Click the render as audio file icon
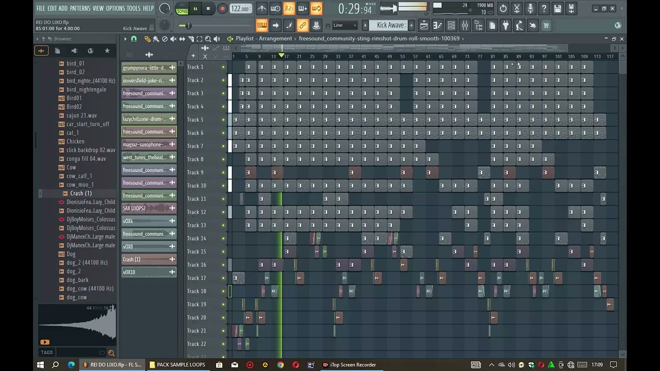Image resolution: width=660 pixels, height=371 pixels. [x=571, y=8]
